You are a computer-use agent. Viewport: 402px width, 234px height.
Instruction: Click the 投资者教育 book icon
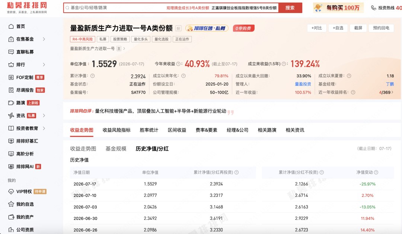11,128
